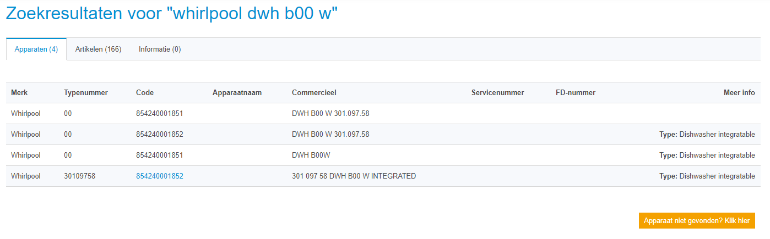
Task: Click the Meer info column header
Action: click(x=739, y=93)
